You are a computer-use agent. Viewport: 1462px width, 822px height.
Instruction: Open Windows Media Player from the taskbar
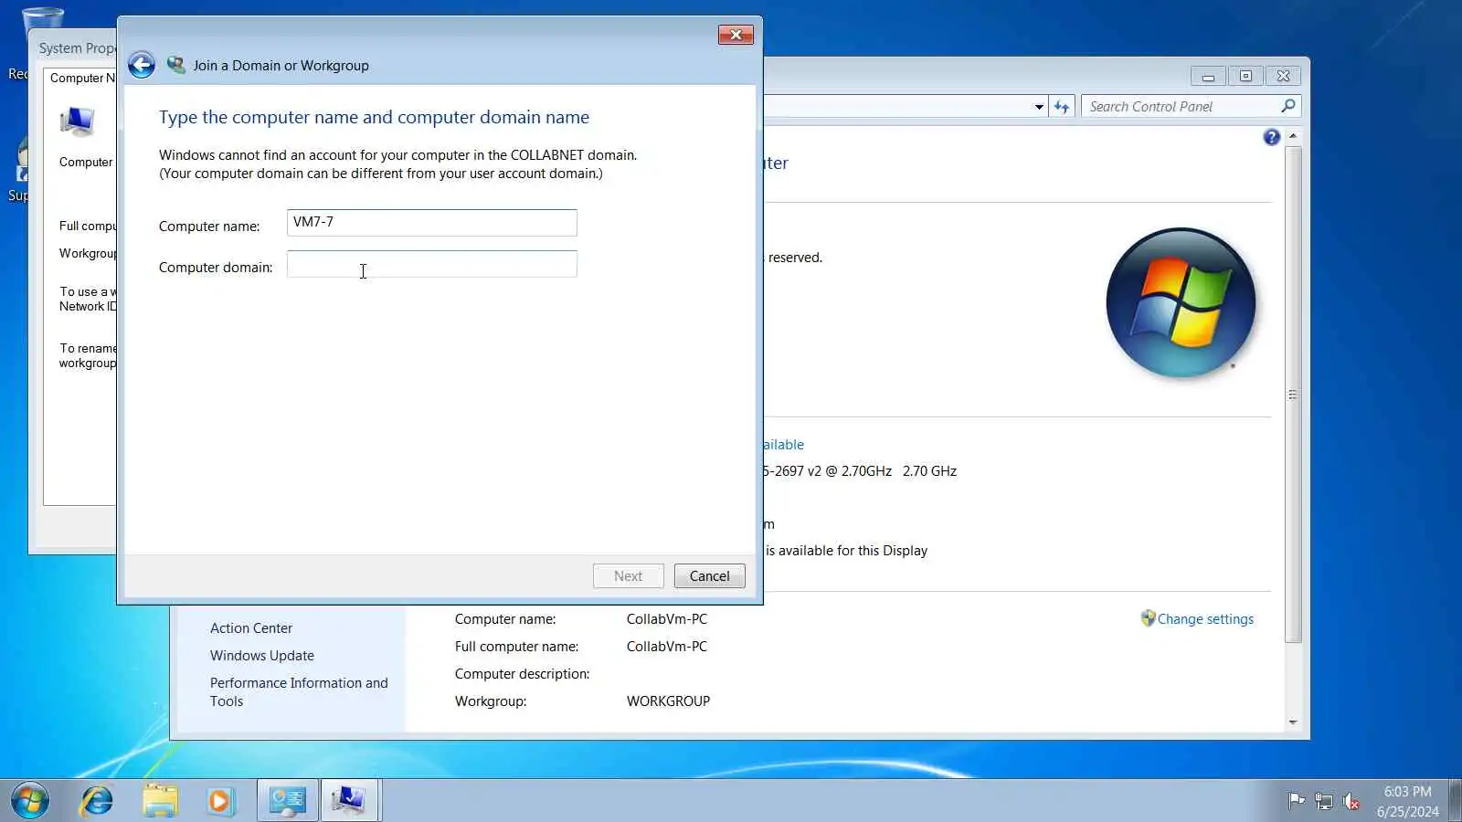pyautogui.click(x=220, y=801)
